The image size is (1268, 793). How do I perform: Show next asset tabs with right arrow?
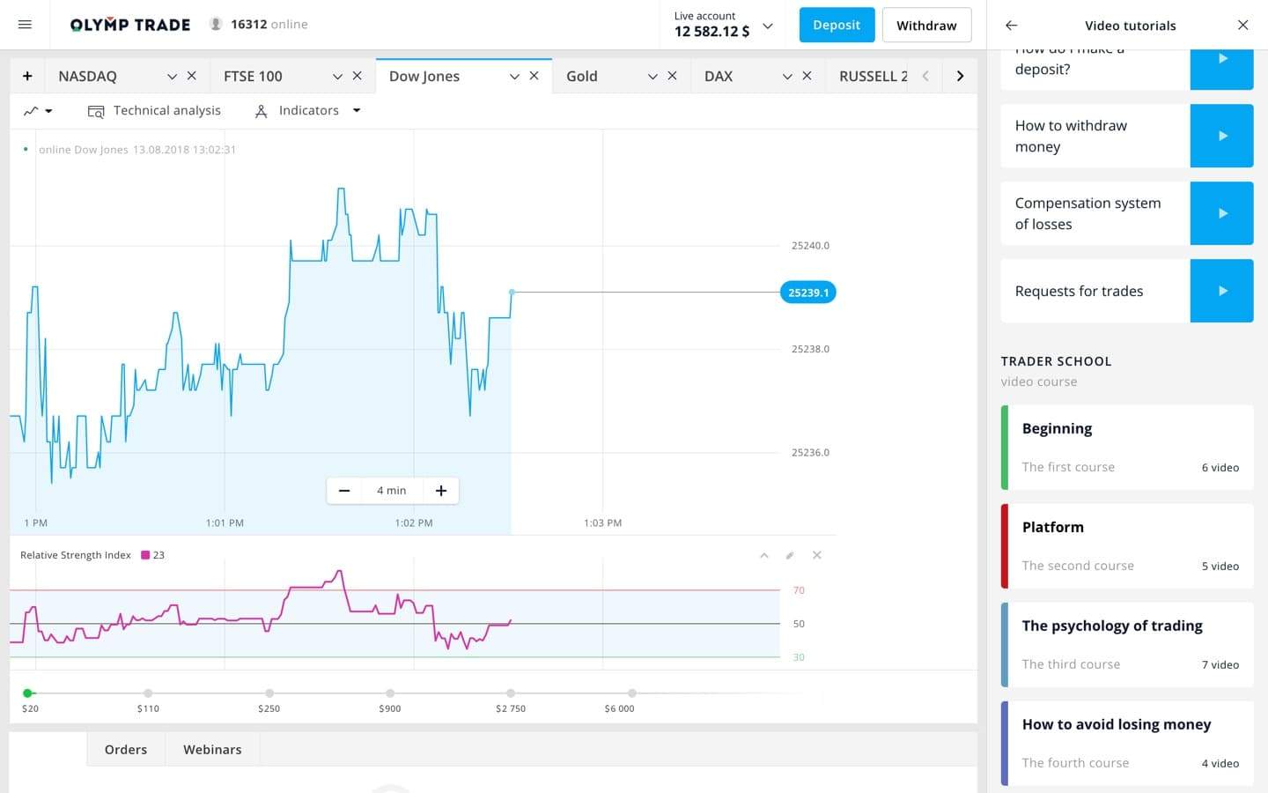[960, 76]
